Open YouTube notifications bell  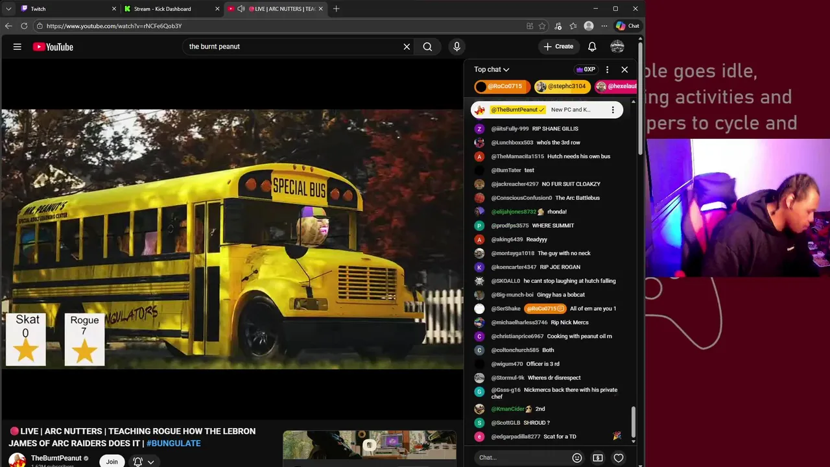point(592,47)
